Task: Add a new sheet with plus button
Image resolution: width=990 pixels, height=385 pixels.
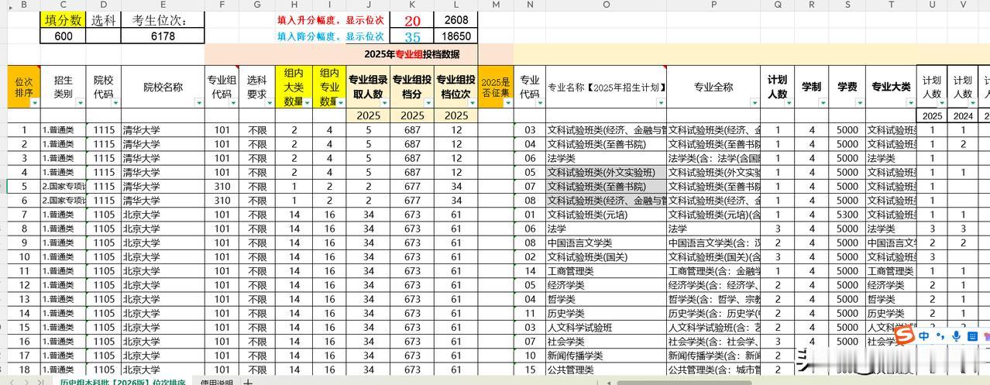Action: (248, 382)
